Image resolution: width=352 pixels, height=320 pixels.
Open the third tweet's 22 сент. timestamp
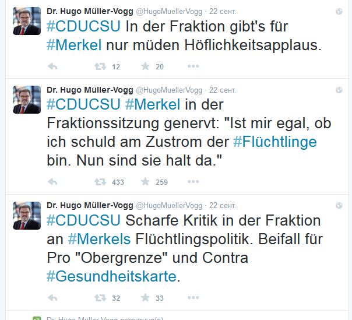[x=222, y=205]
